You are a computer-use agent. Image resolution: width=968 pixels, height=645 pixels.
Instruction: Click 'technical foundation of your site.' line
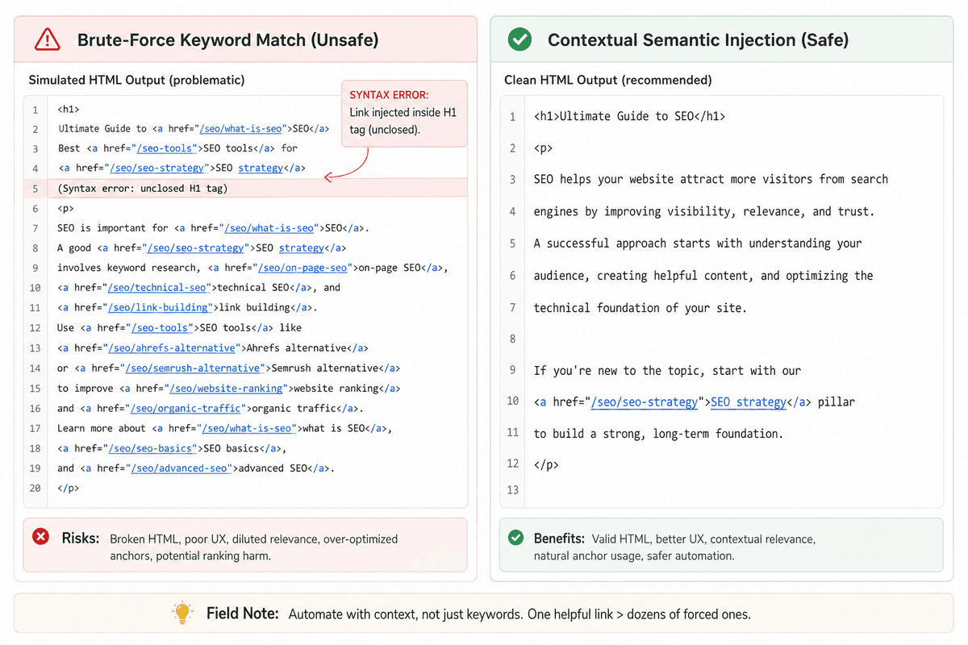point(640,307)
